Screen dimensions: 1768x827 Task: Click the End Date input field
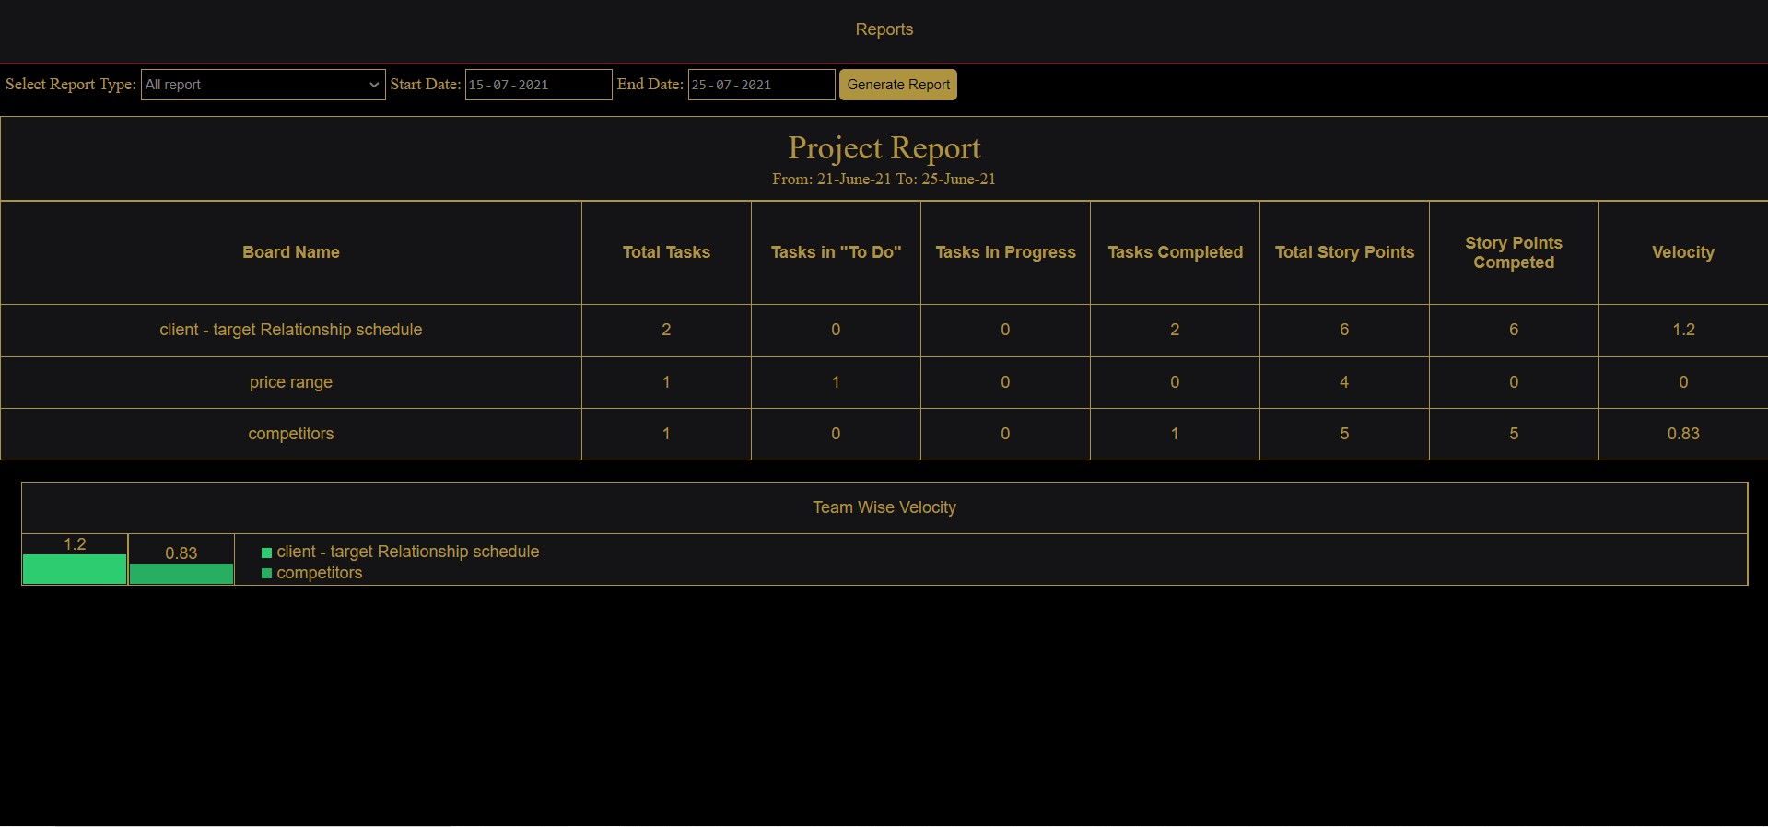761,85
